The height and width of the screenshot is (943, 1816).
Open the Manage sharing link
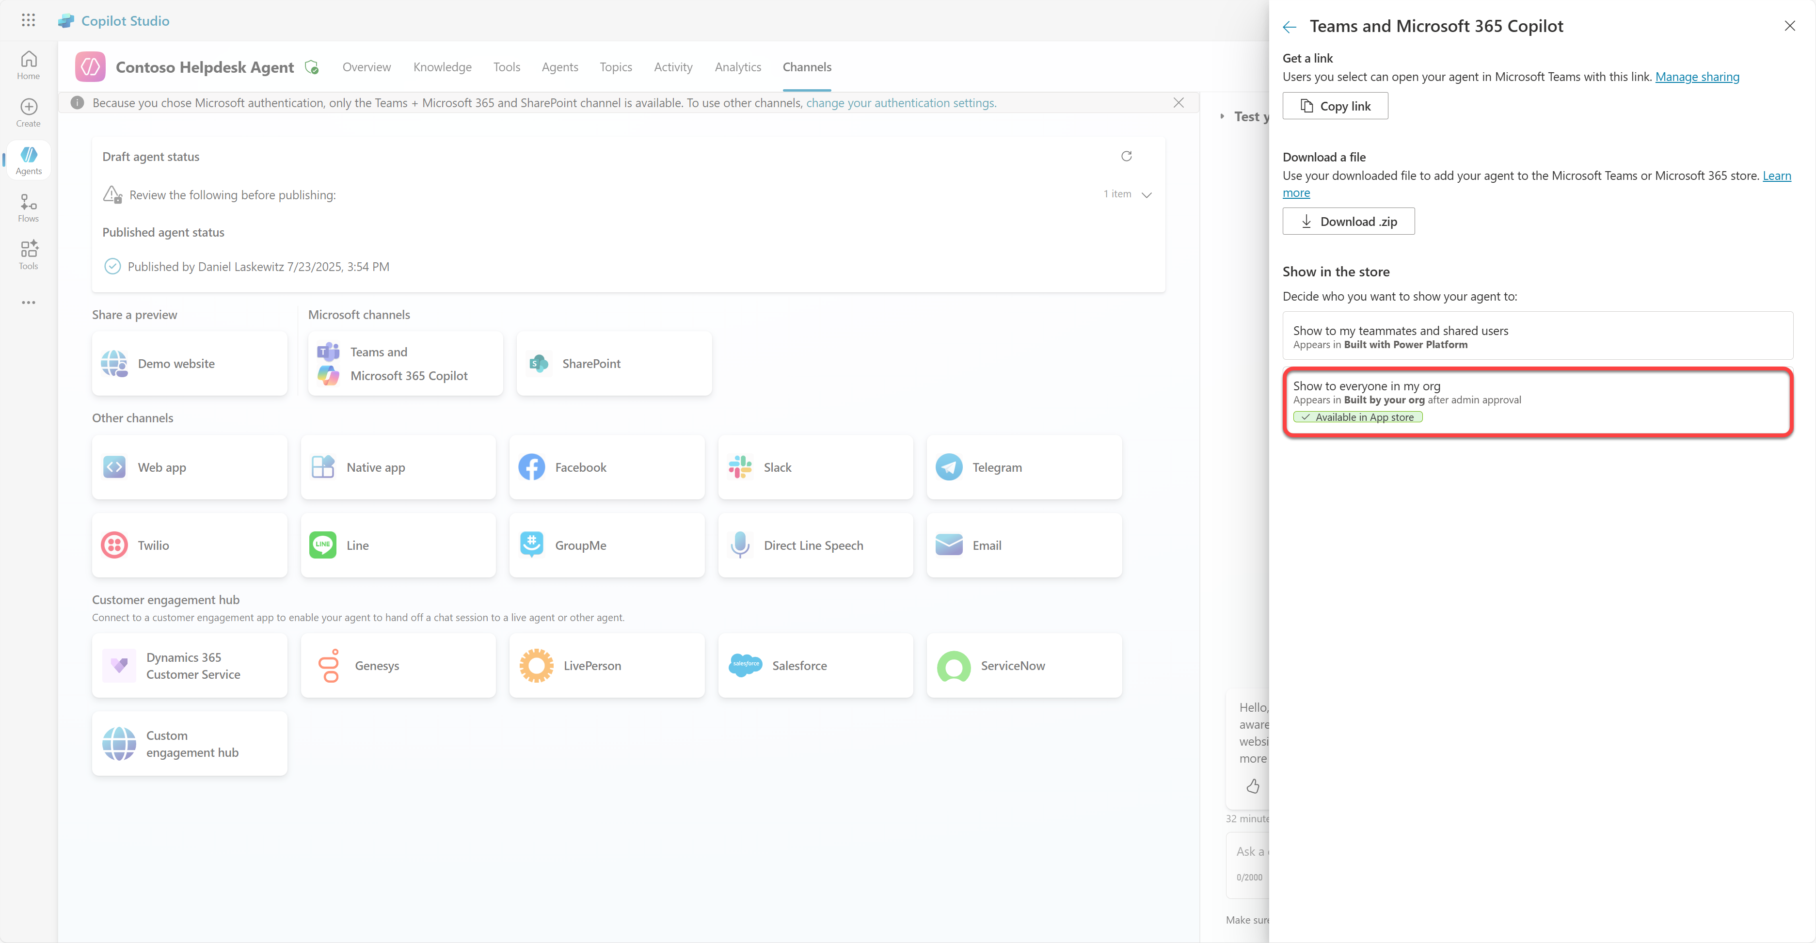click(1697, 77)
